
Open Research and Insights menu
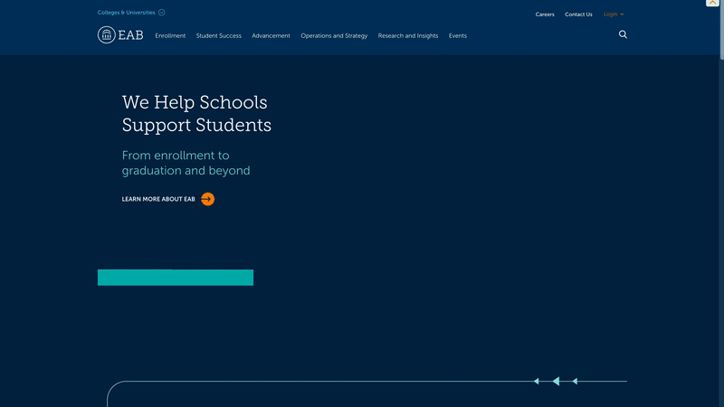click(408, 35)
